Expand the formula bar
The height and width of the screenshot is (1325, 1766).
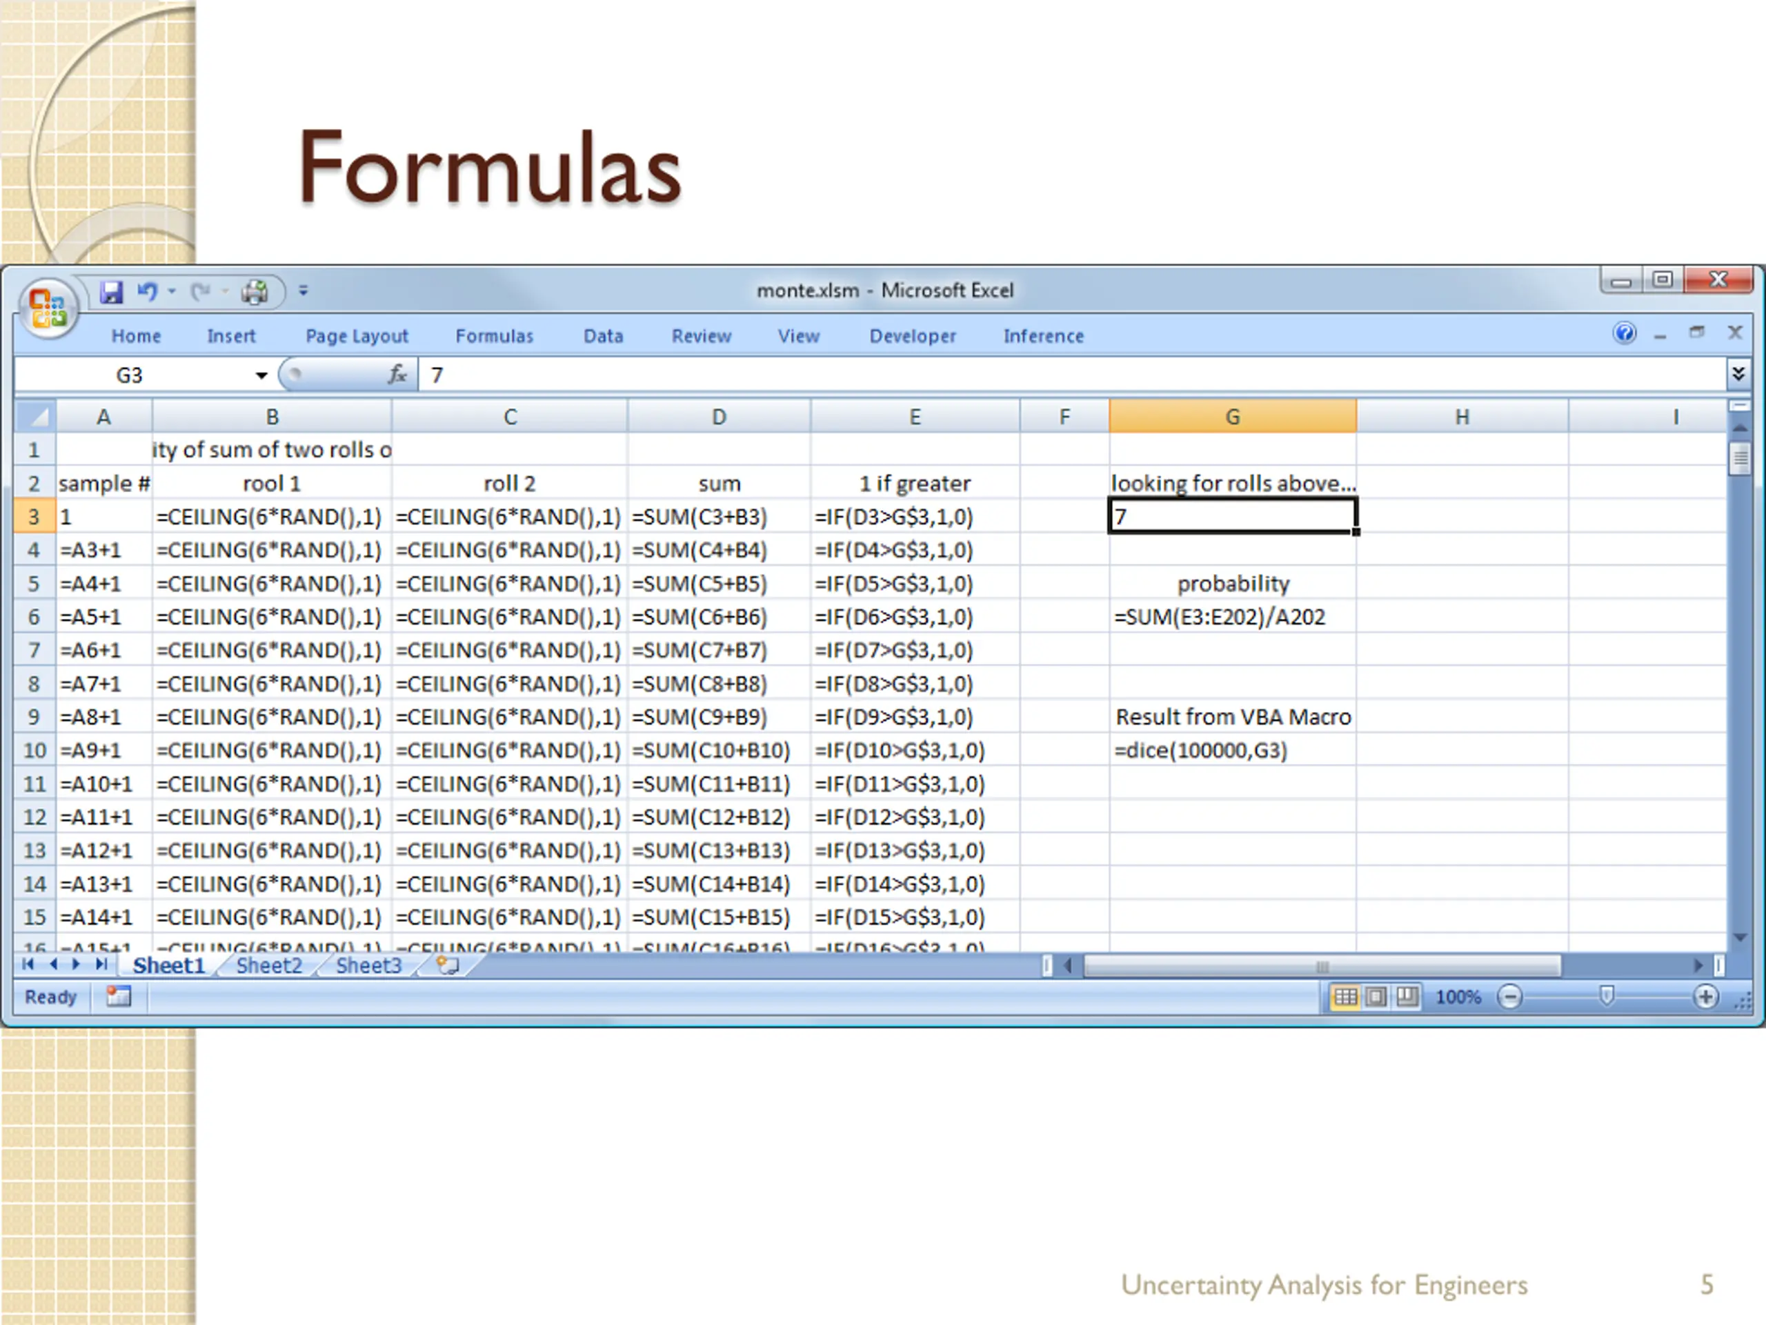[1737, 374]
